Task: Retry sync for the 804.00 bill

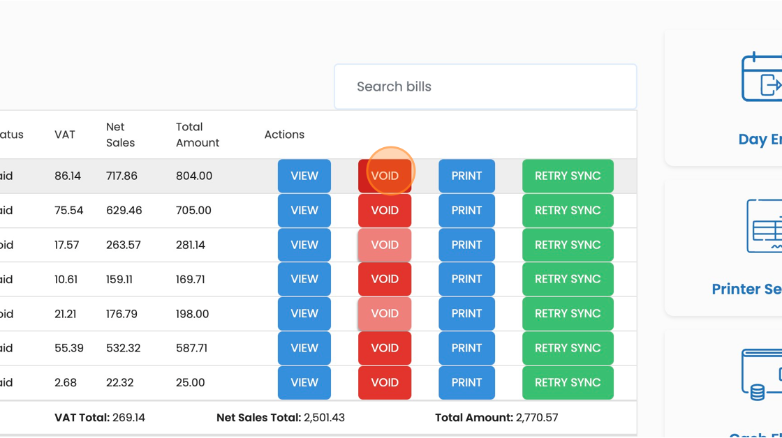Action: click(568, 176)
